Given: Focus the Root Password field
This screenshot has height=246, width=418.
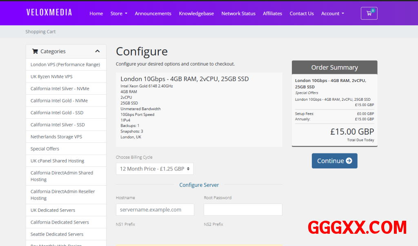Looking at the screenshot, I should click(243, 210).
